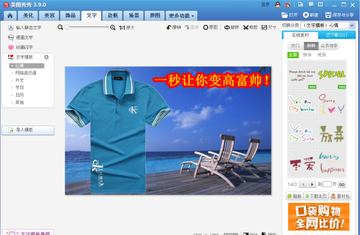
Task: Switch to 在线素材 tab
Action: tap(301, 35)
